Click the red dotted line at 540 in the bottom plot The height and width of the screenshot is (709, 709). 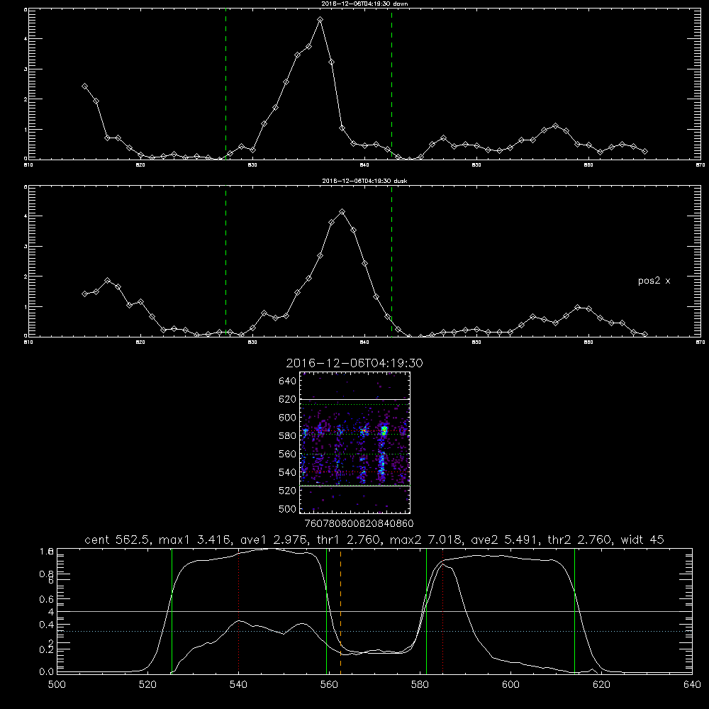pyautogui.click(x=239, y=610)
